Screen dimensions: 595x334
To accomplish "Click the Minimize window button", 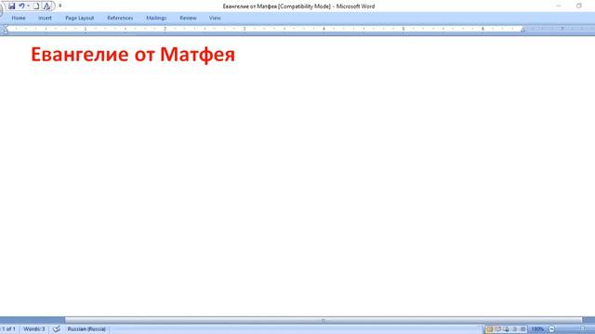I will coord(559,6).
